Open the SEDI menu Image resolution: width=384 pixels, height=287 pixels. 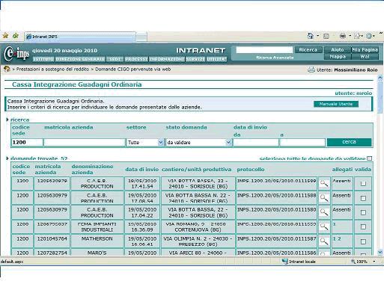pyautogui.click(x=115, y=59)
